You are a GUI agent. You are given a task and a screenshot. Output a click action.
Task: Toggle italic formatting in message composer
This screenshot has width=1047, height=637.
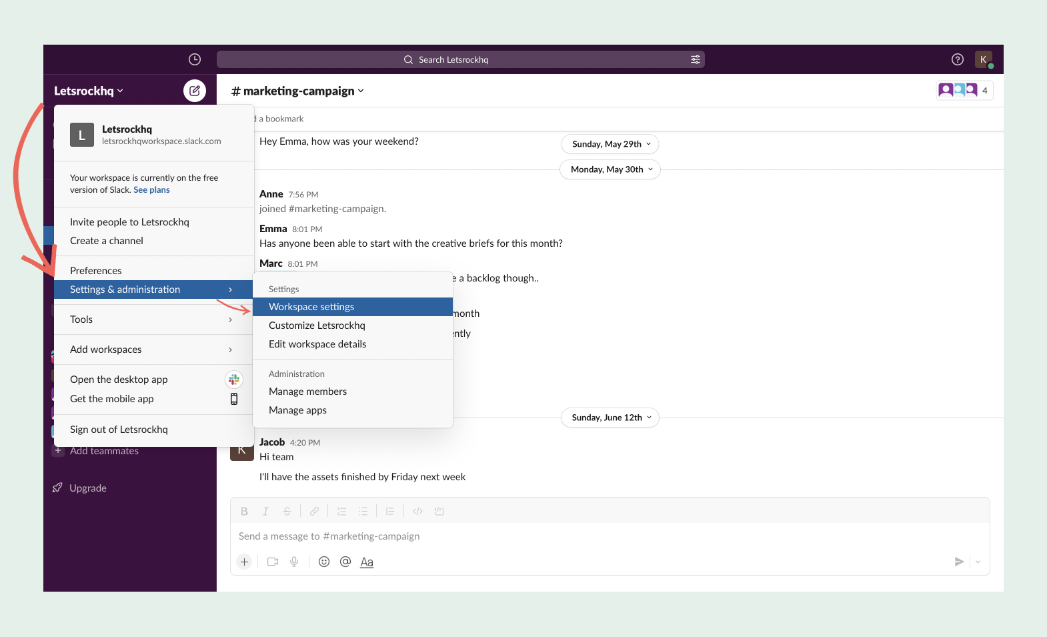click(x=265, y=512)
